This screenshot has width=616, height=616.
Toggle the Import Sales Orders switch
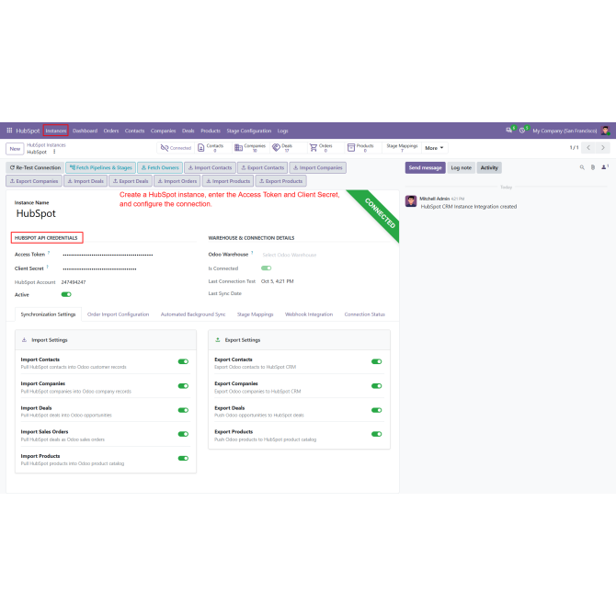tap(183, 434)
